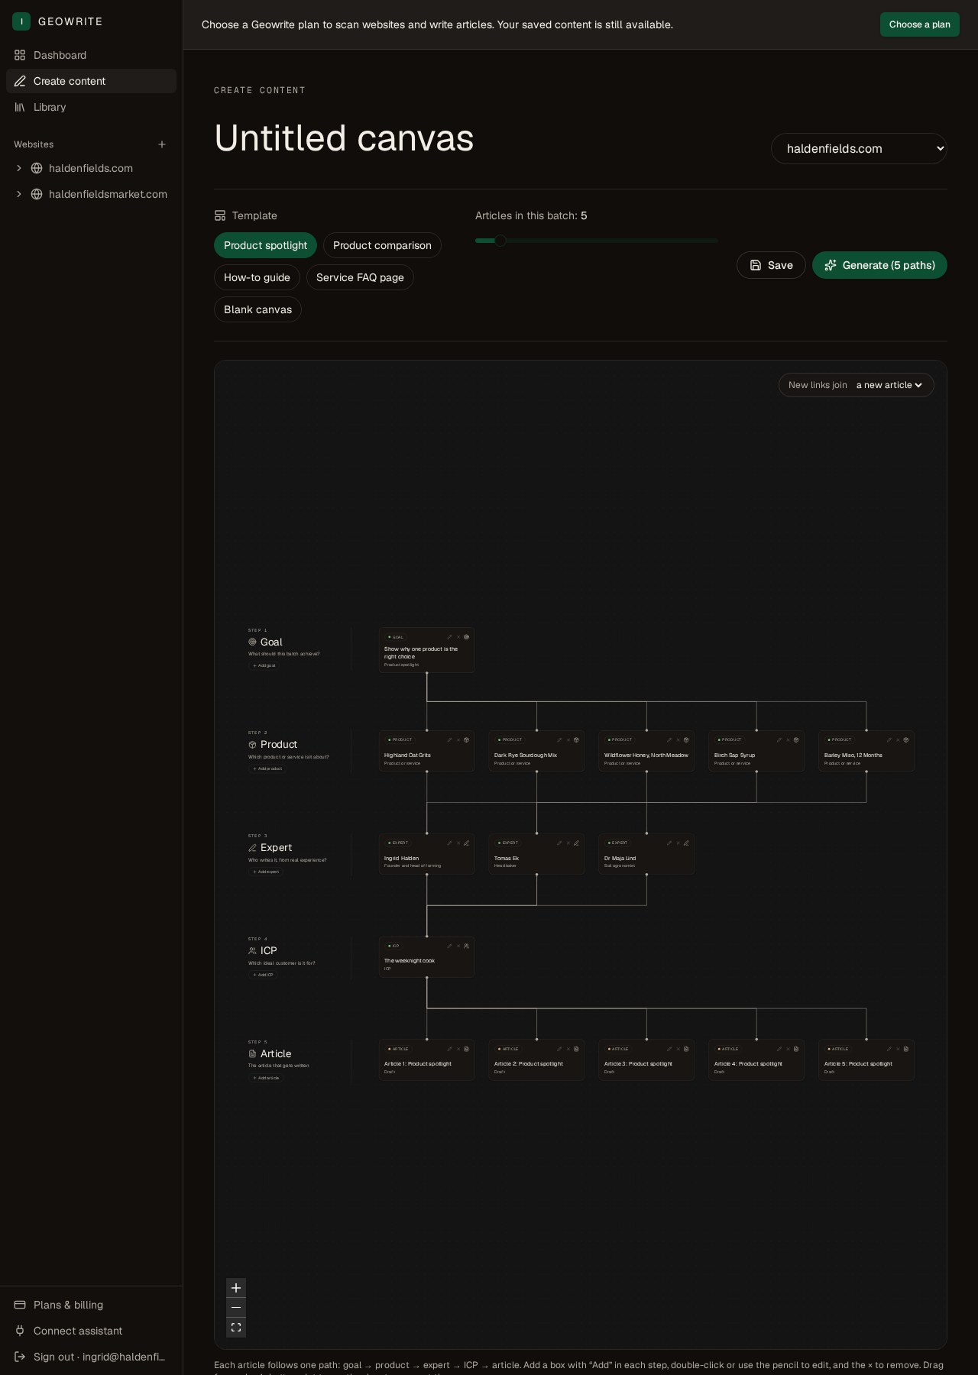978x1375 pixels.
Task: Edit the Dr Maja Lind expert card
Action: tap(669, 843)
